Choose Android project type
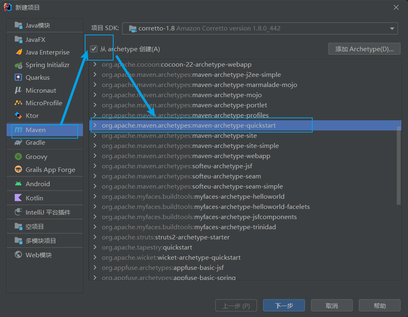The image size is (408, 317). (45, 184)
